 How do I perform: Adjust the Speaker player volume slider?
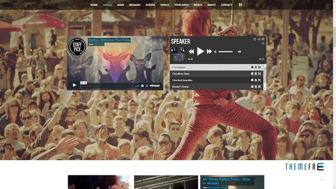point(225,51)
